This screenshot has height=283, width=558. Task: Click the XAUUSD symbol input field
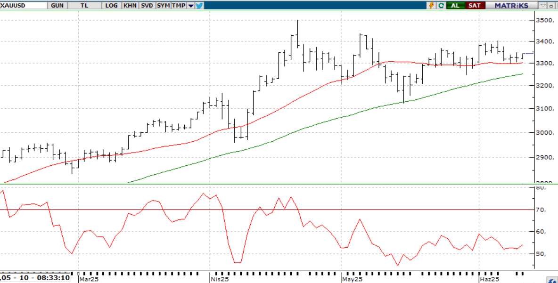pyautogui.click(x=24, y=5)
